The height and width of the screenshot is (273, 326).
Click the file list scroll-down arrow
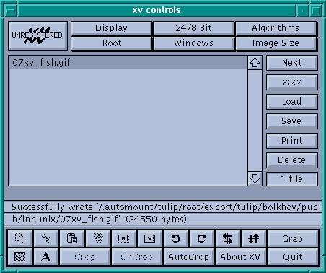[x=255, y=178]
